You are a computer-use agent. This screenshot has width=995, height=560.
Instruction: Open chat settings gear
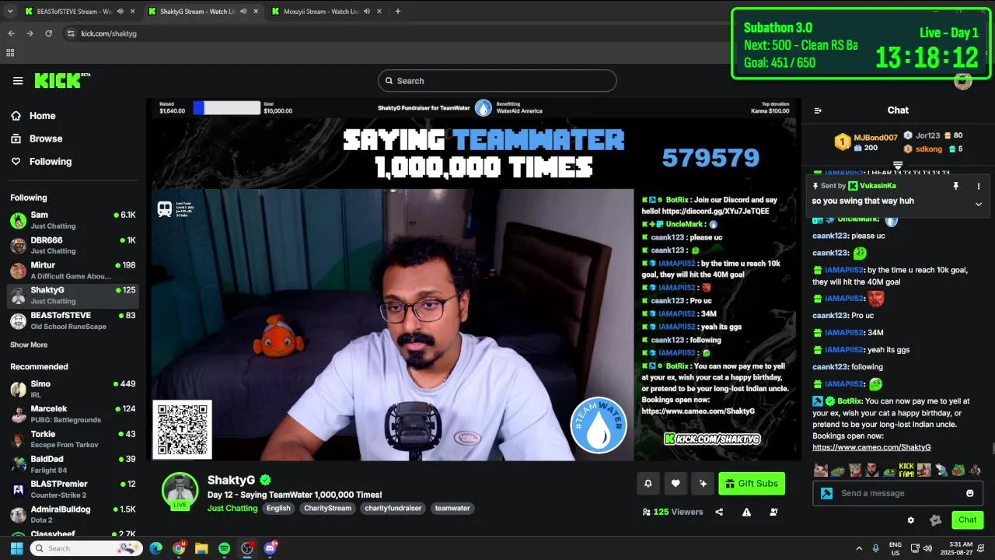click(x=911, y=520)
